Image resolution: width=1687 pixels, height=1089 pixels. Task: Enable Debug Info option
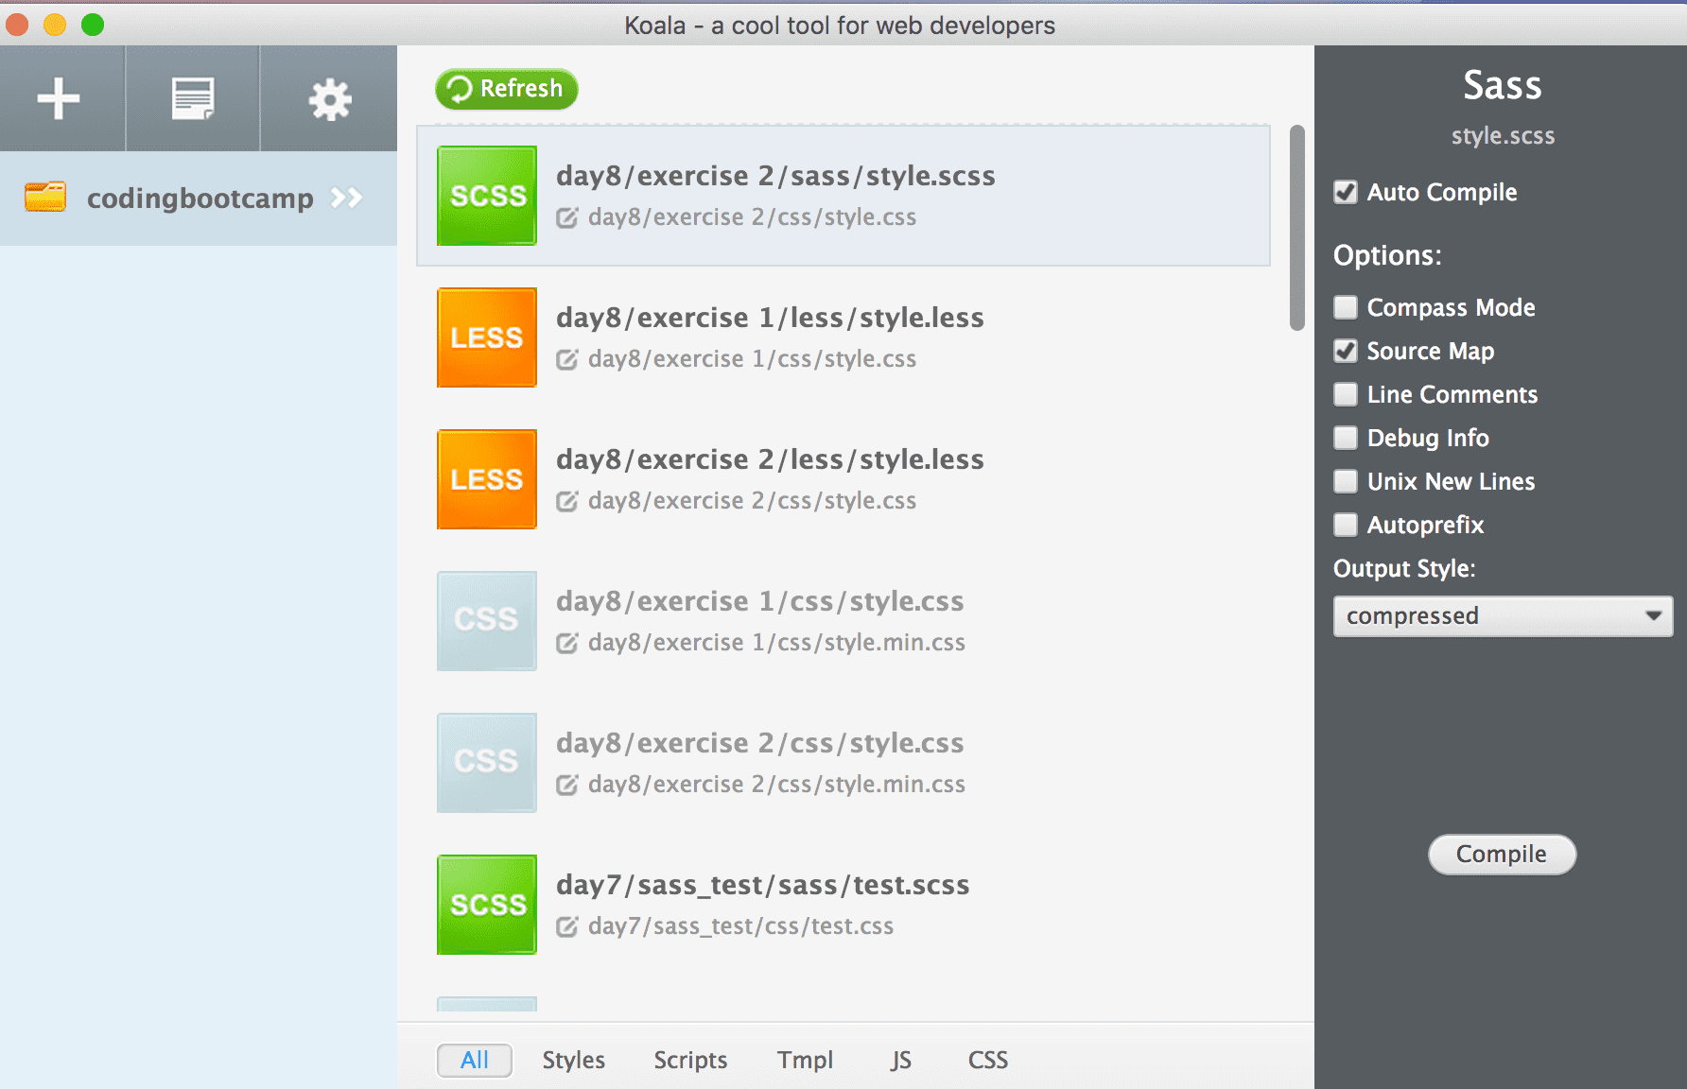pos(1346,438)
